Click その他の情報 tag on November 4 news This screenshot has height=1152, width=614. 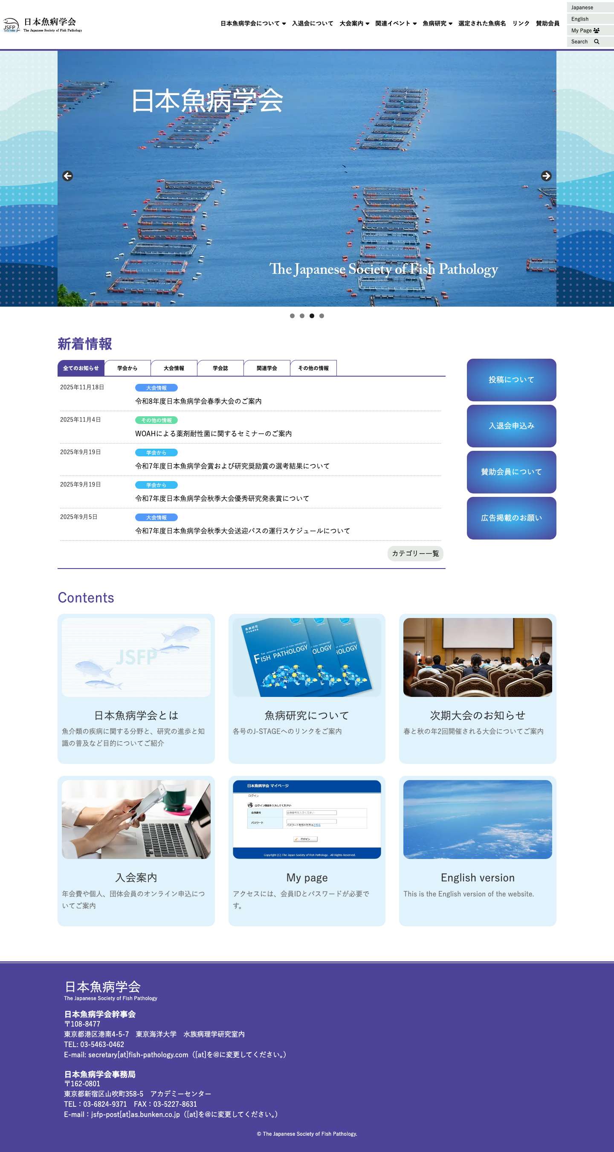pos(156,420)
